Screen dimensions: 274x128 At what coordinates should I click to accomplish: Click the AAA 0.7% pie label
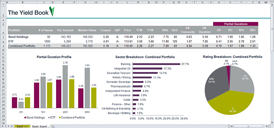pyautogui.click(x=235, y=63)
